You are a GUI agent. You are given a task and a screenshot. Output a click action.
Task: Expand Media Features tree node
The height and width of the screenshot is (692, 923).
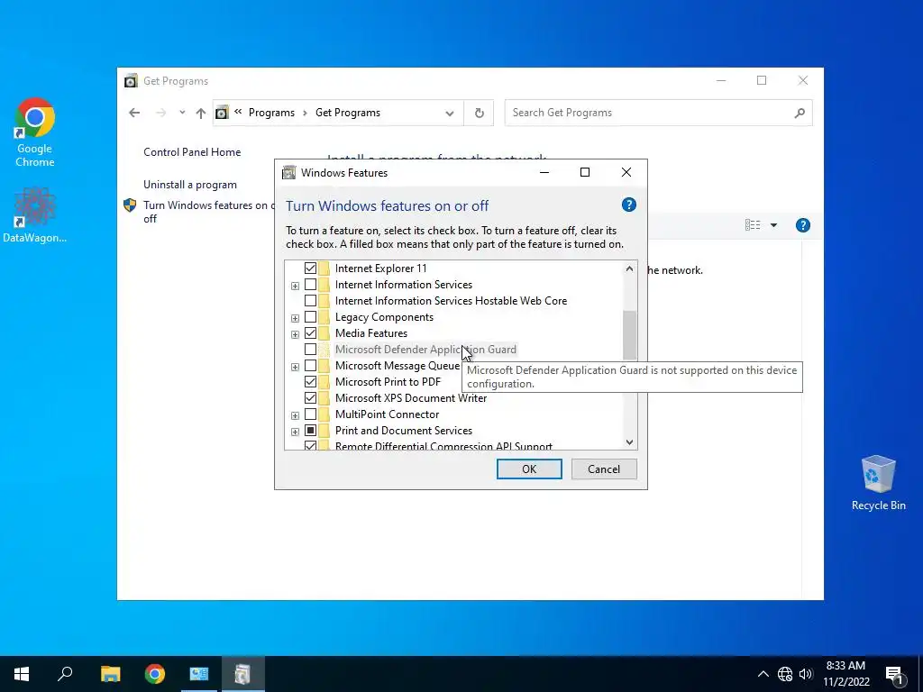click(x=295, y=335)
